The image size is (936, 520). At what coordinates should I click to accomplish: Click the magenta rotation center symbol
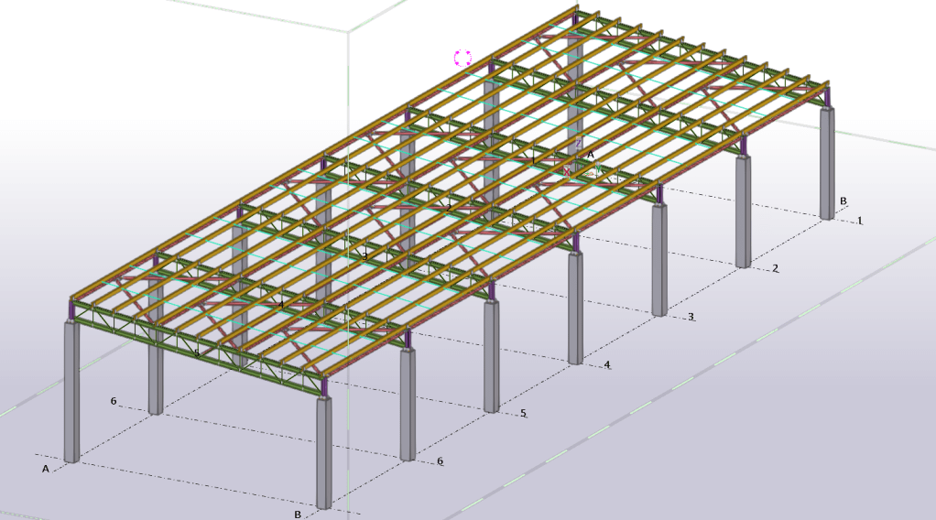(x=463, y=59)
